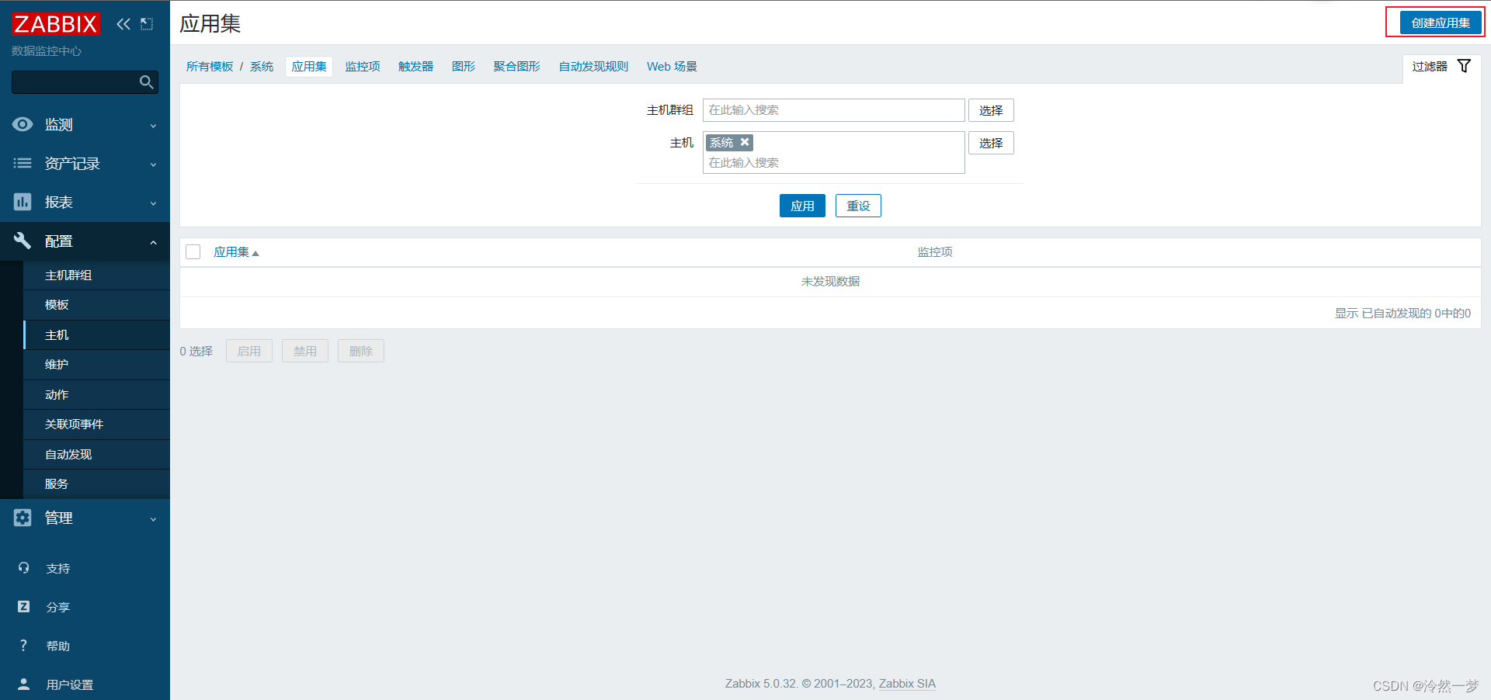Click the user settings person icon
The image size is (1491, 700).
pyautogui.click(x=23, y=684)
